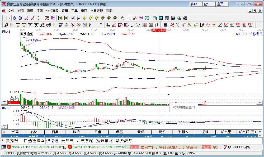Select the 自选板块 tab
The height and width of the screenshot is (157, 264).
coord(34,141)
